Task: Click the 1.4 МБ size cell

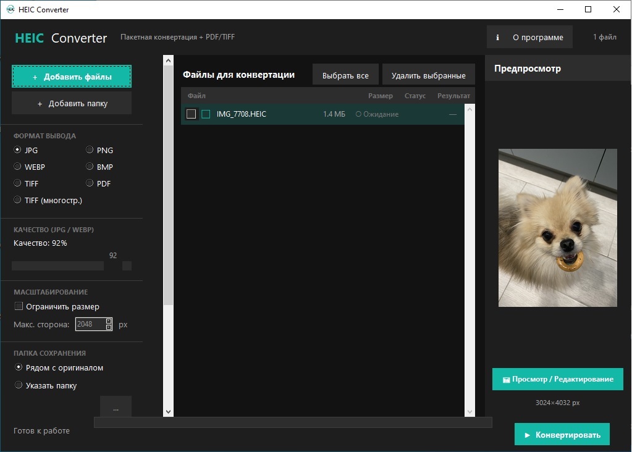Action: click(x=334, y=114)
